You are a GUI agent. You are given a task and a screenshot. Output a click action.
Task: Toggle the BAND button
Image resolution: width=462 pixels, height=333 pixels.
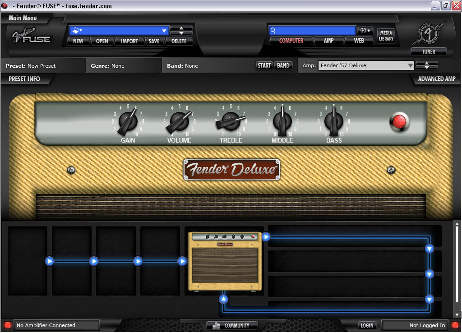tap(284, 65)
